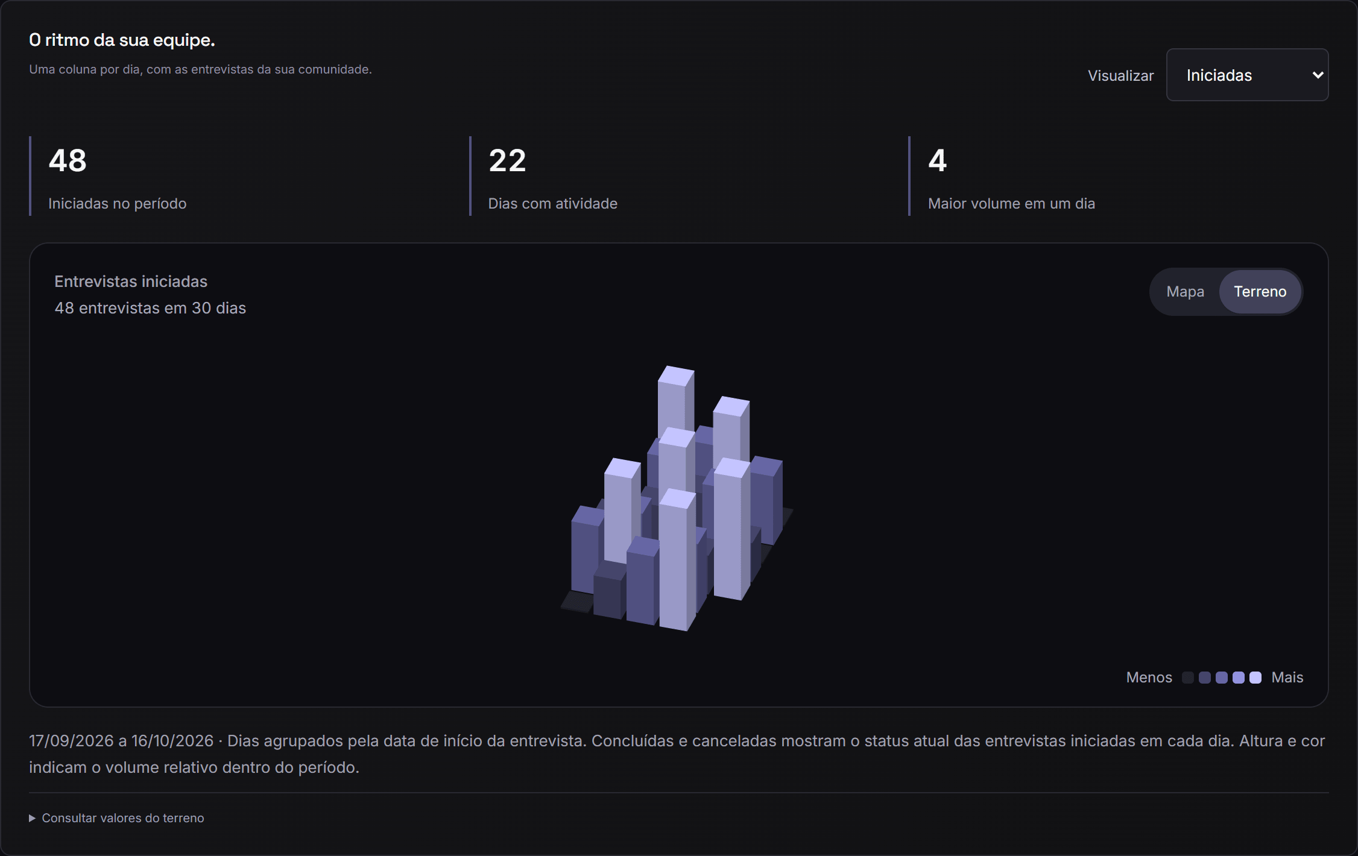This screenshot has width=1358, height=856.
Task: Open the Visualizar dropdown showing Iniciadas
Action: point(1247,75)
